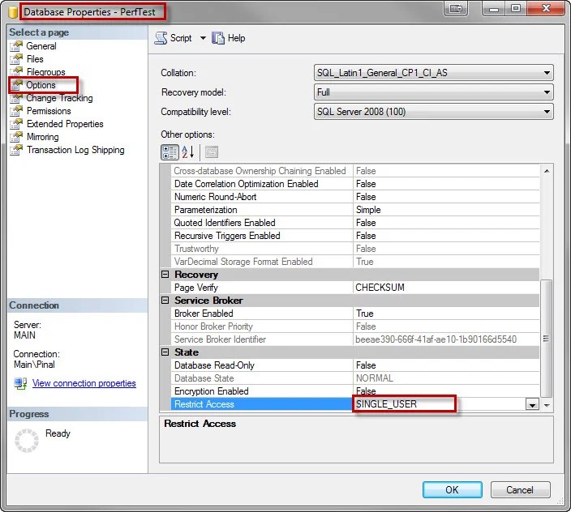Select the Encryption Enabled row

[355, 391]
